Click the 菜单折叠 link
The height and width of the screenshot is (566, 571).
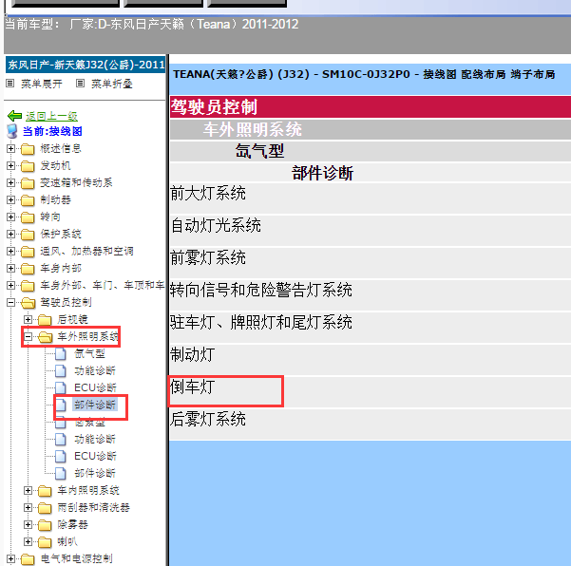click(111, 84)
